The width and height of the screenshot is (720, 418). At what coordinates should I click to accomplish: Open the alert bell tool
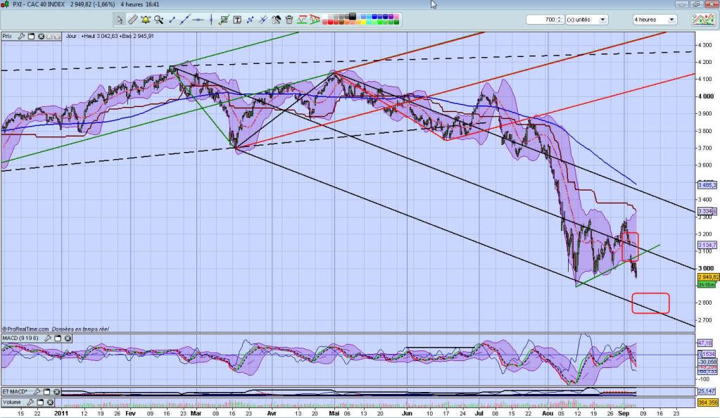[x=146, y=20]
